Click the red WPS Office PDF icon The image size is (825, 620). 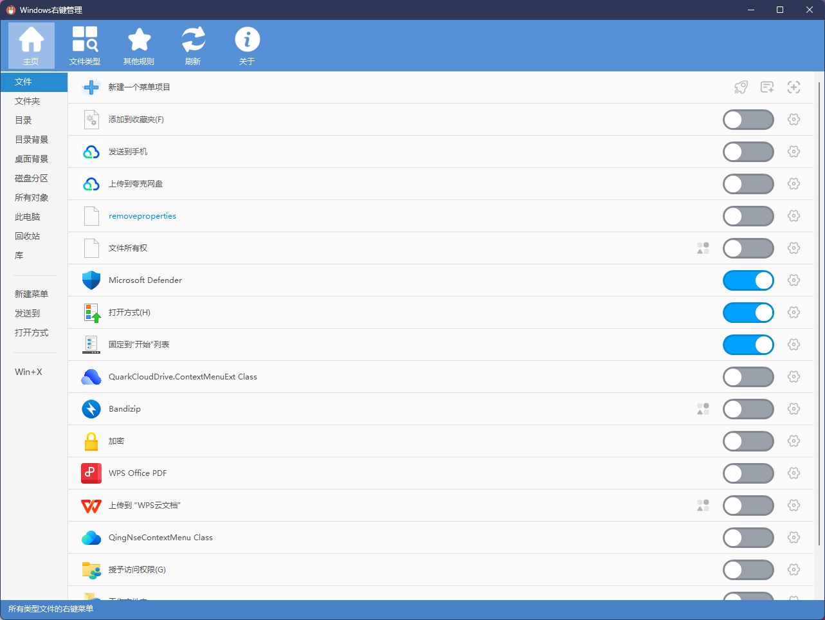(x=91, y=473)
